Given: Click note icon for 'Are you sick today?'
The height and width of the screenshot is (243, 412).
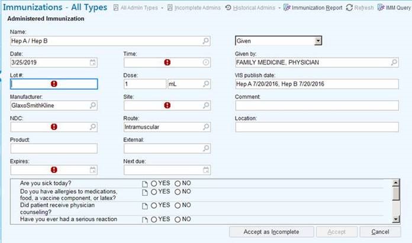Looking at the screenshot, I should pos(145,184).
